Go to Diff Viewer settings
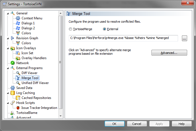The image size is (196, 131). [x=30, y=73]
